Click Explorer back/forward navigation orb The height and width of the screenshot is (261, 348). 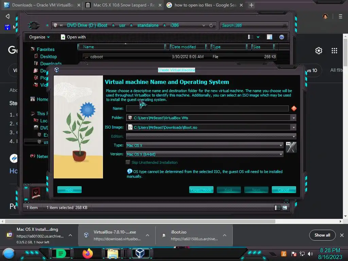click(x=34, y=25)
